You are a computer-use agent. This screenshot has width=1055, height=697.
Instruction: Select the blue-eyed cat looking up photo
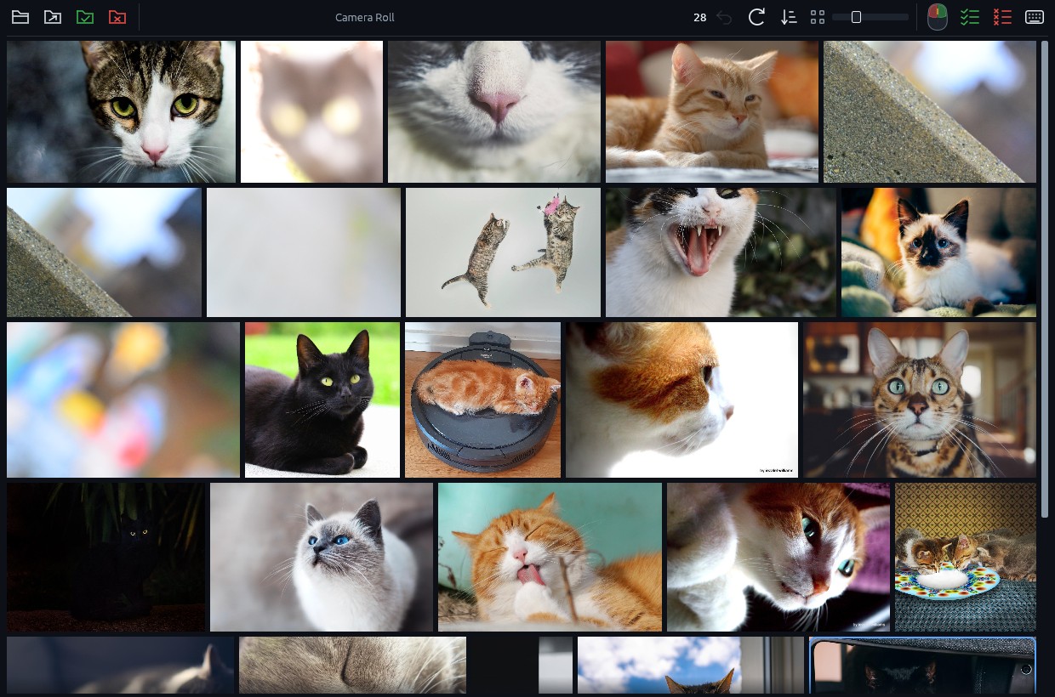322,557
